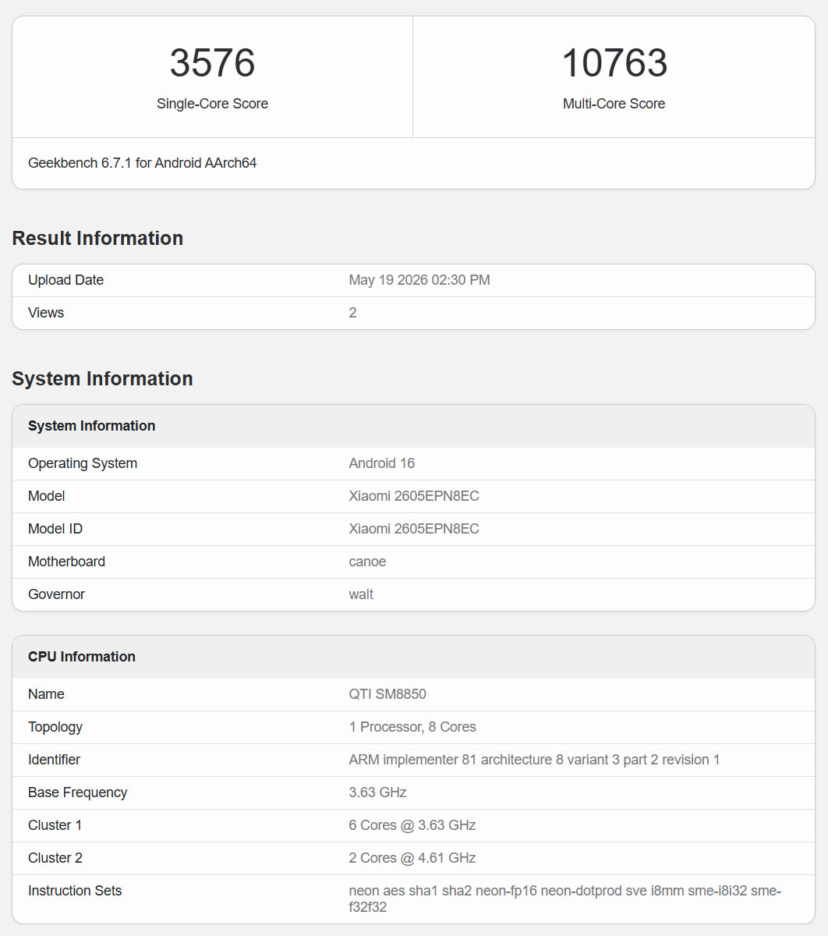The height and width of the screenshot is (936, 828).
Task: Click the Topology label
Action: pyautogui.click(x=55, y=727)
